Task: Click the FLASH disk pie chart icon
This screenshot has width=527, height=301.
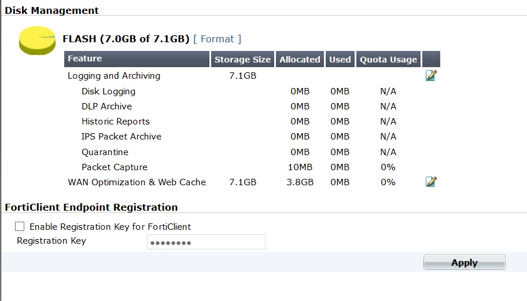Action: (x=36, y=41)
